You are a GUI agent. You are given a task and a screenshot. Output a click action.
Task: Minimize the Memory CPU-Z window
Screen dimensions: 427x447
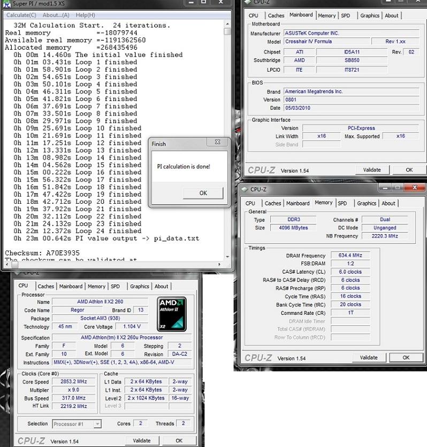pos(385,187)
